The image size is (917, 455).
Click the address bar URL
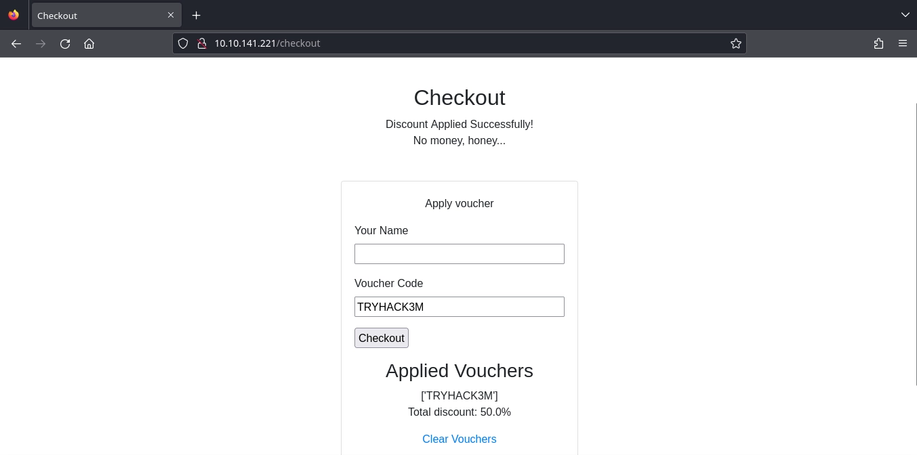(x=267, y=43)
